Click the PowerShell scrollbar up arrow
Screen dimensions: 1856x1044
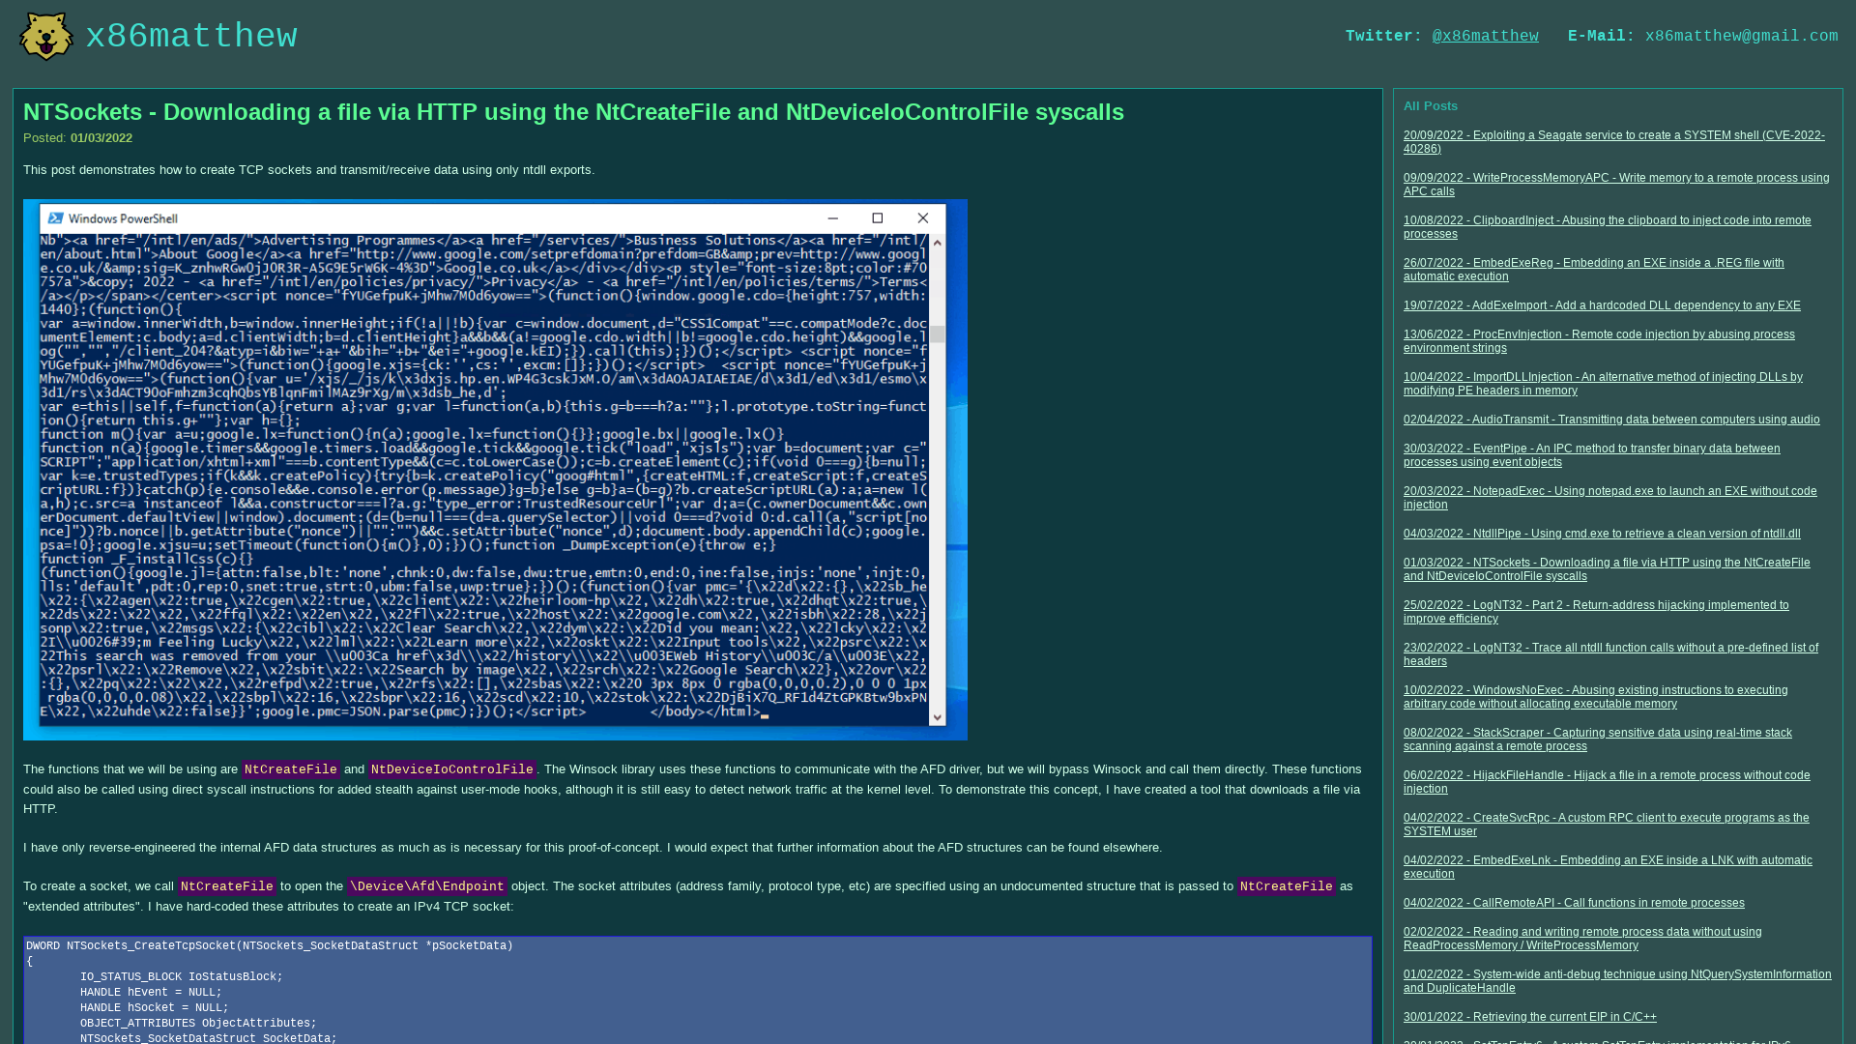click(937, 241)
